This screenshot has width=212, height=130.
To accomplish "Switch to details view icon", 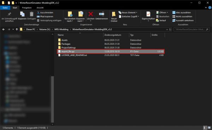I will [x=205, y=128].
